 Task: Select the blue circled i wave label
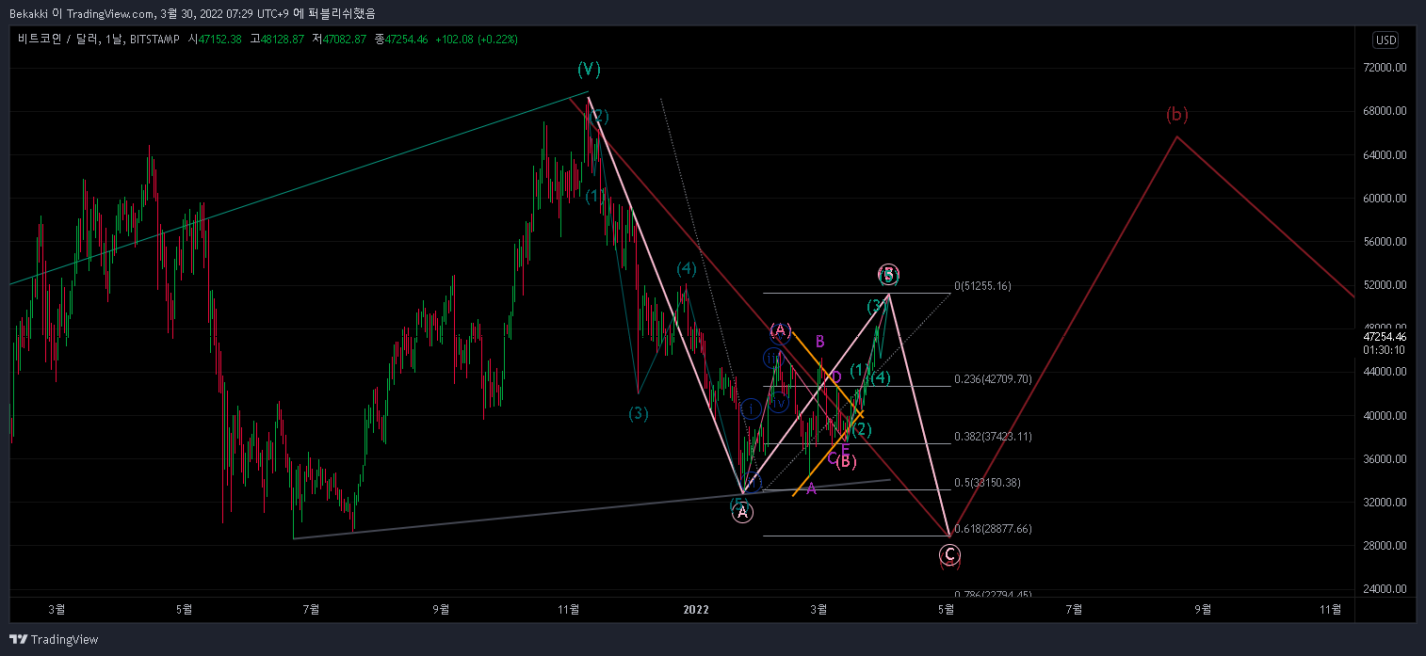coord(751,409)
